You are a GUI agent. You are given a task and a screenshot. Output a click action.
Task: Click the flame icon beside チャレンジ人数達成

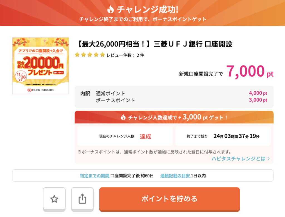123,118
